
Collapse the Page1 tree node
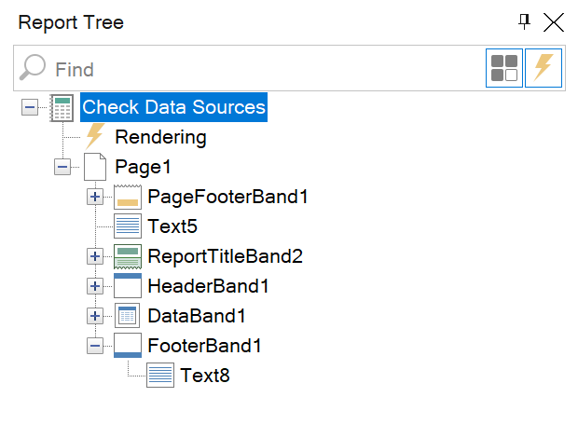coord(62,167)
